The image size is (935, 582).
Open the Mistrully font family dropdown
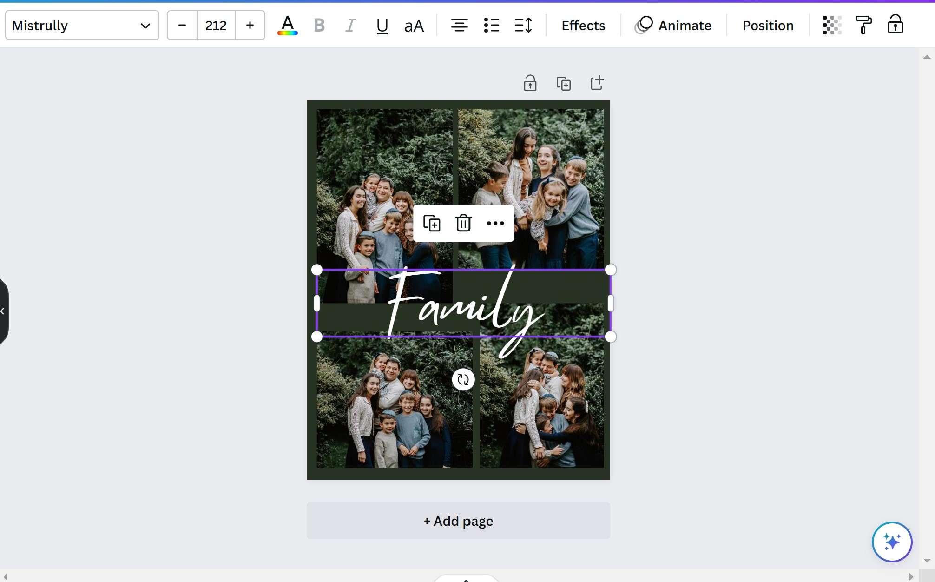coord(82,26)
